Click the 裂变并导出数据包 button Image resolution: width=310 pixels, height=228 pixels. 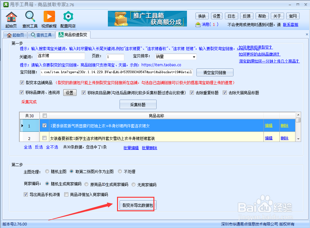click(136, 204)
